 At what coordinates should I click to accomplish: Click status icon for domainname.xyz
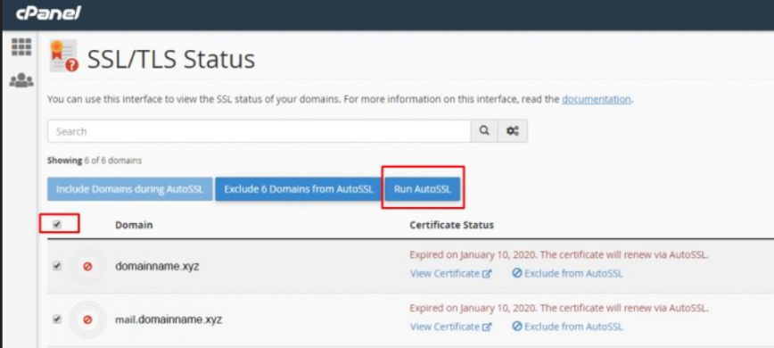tap(88, 267)
